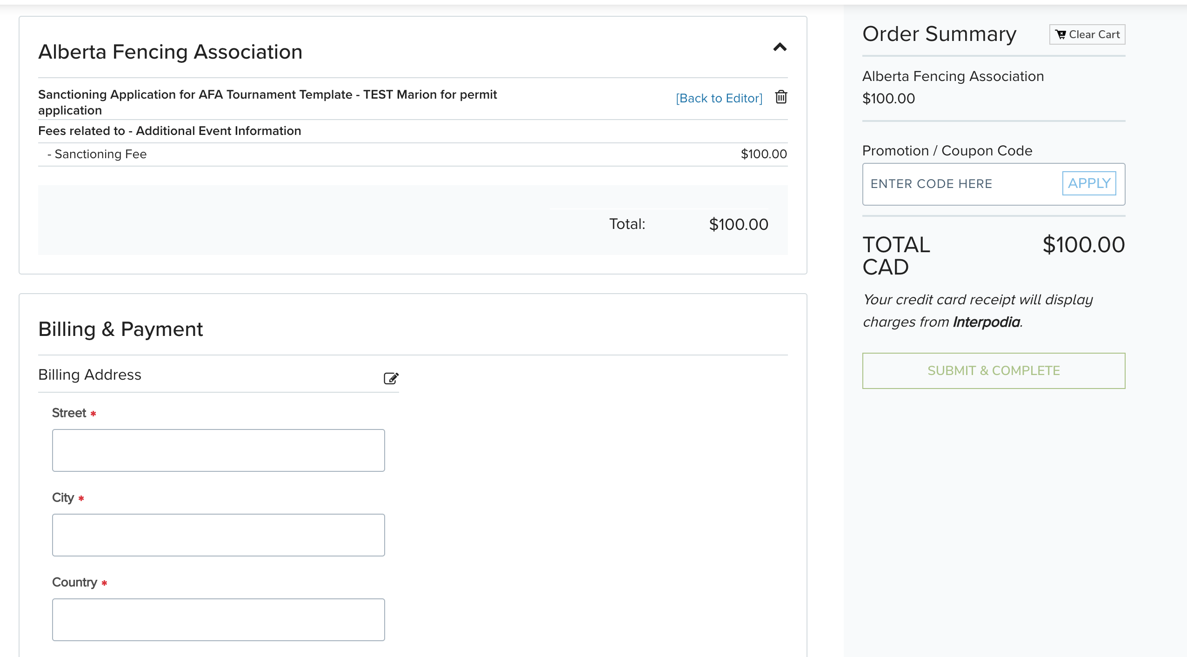
Task: Click the bold Interpodia text in receipt note
Action: point(986,322)
